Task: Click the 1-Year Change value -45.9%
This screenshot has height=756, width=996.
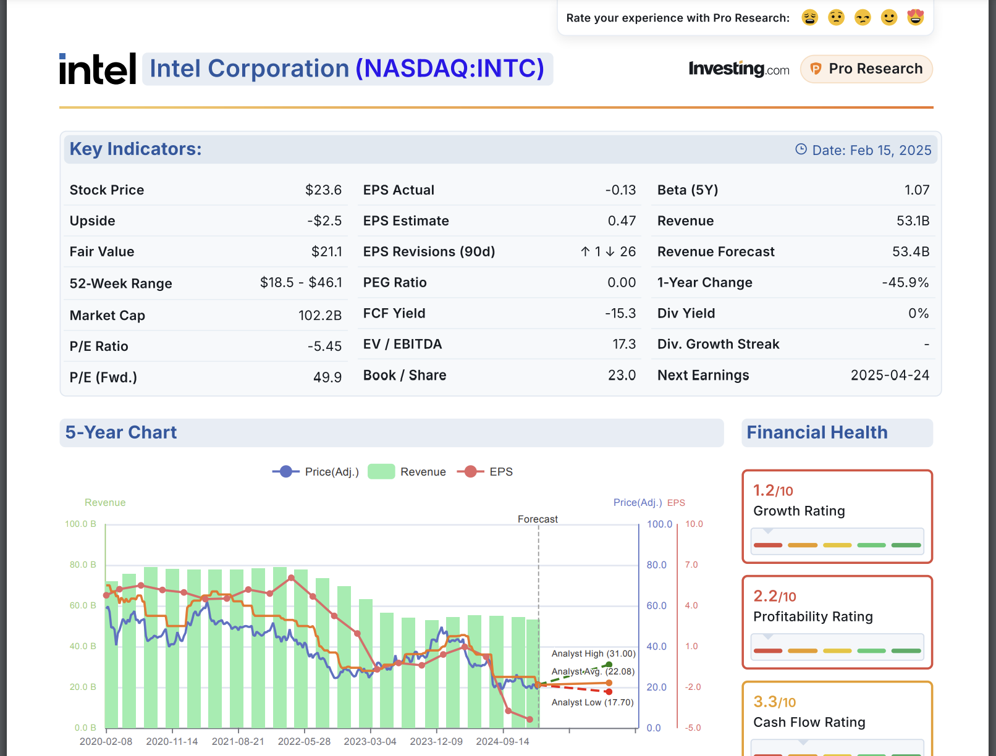Action: click(905, 283)
